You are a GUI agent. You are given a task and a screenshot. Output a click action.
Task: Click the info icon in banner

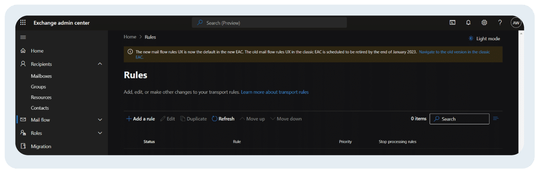(x=130, y=52)
